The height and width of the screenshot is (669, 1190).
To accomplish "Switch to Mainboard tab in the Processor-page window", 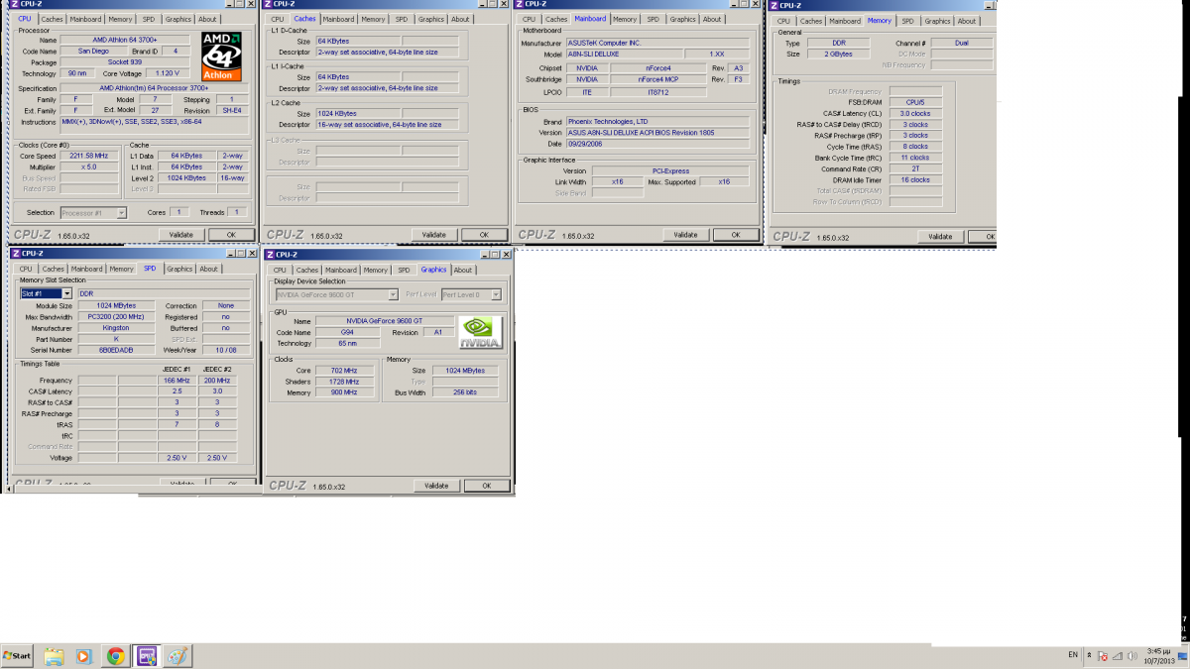I will coord(84,19).
